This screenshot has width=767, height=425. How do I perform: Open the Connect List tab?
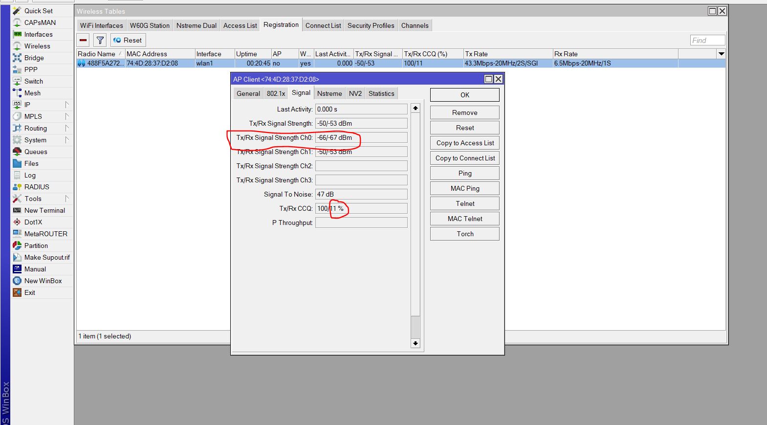(x=323, y=25)
